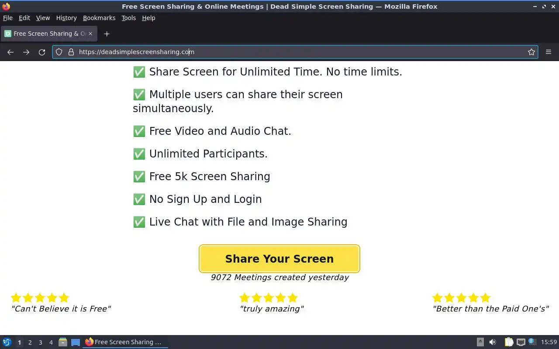The height and width of the screenshot is (349, 559).
Task: Switch to workspace 1
Action: pyautogui.click(x=19, y=342)
